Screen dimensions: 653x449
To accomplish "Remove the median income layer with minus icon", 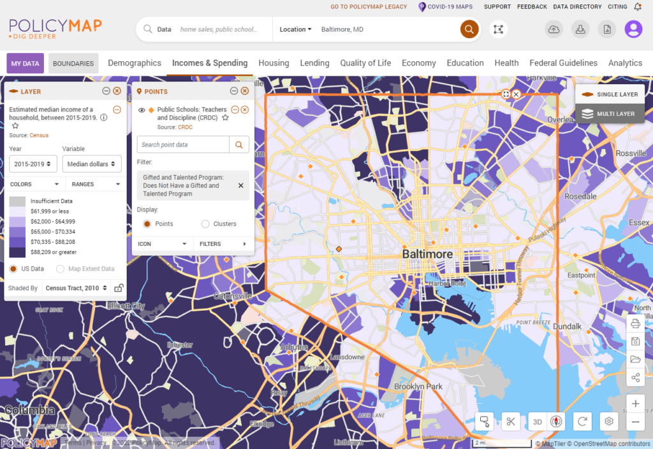I will tap(117, 110).
